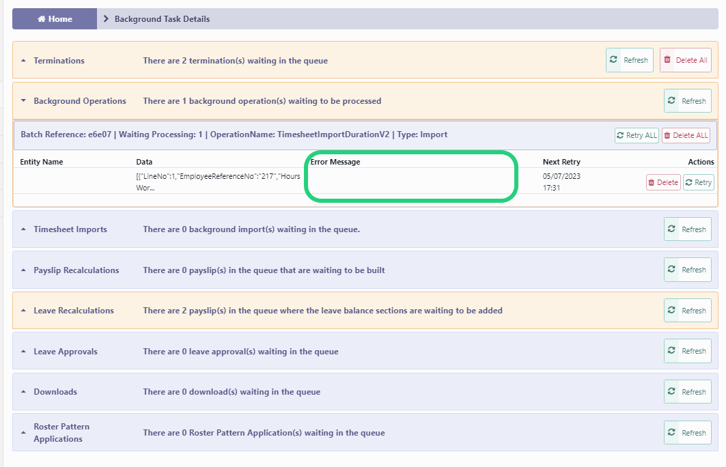Image resolution: width=726 pixels, height=467 pixels.
Task: Click refresh icon on row Retry button
Action: (x=689, y=182)
